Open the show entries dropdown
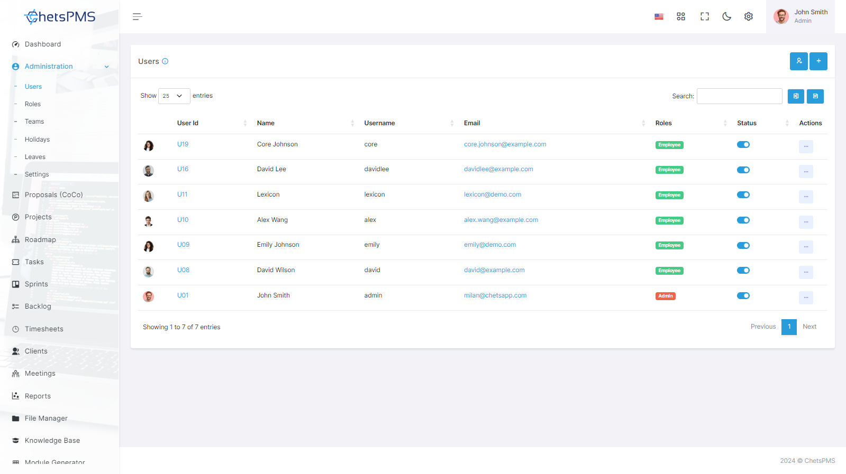 click(x=174, y=96)
